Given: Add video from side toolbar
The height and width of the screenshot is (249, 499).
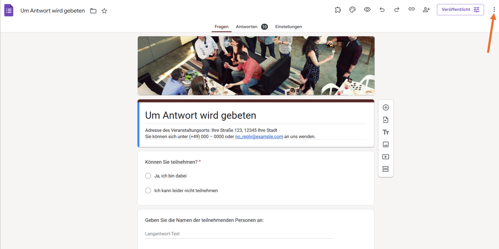Looking at the screenshot, I should click(386, 157).
